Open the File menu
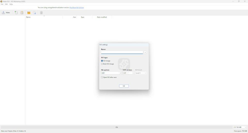This screenshot has height=133, width=248. pos(2,4)
